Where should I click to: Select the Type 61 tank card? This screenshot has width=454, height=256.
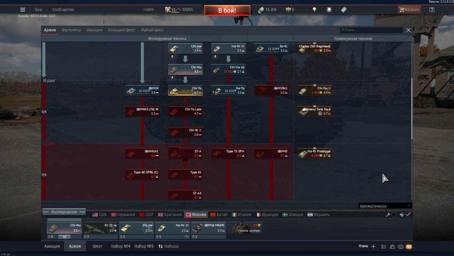click(x=185, y=174)
